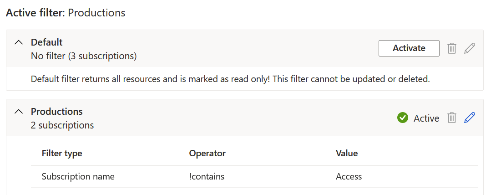Click the Productions filter title
The width and height of the screenshot is (496, 195).
click(56, 112)
